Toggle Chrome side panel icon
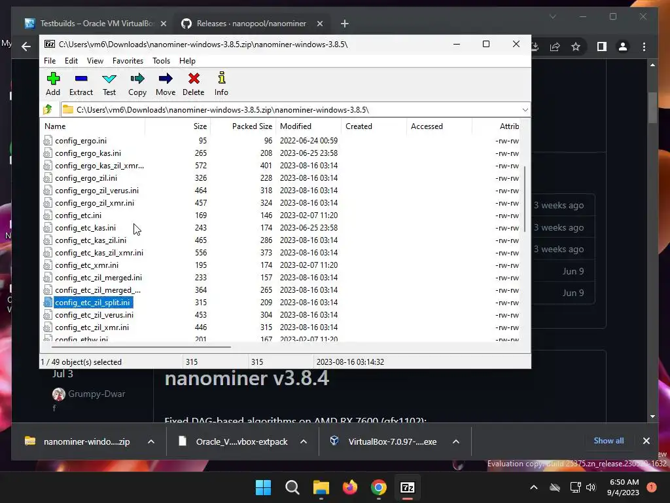The width and height of the screenshot is (670, 503). (602, 47)
